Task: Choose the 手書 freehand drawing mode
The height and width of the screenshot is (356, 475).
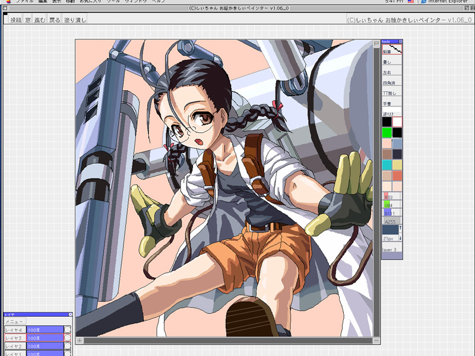Action: pyautogui.click(x=392, y=101)
